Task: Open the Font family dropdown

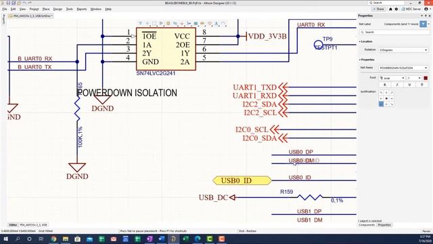Action: pyautogui.click(x=392, y=79)
